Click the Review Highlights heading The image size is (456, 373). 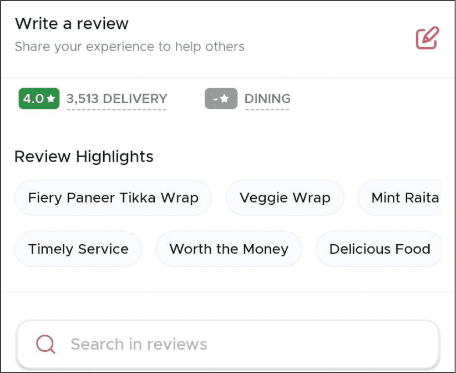pos(84,157)
